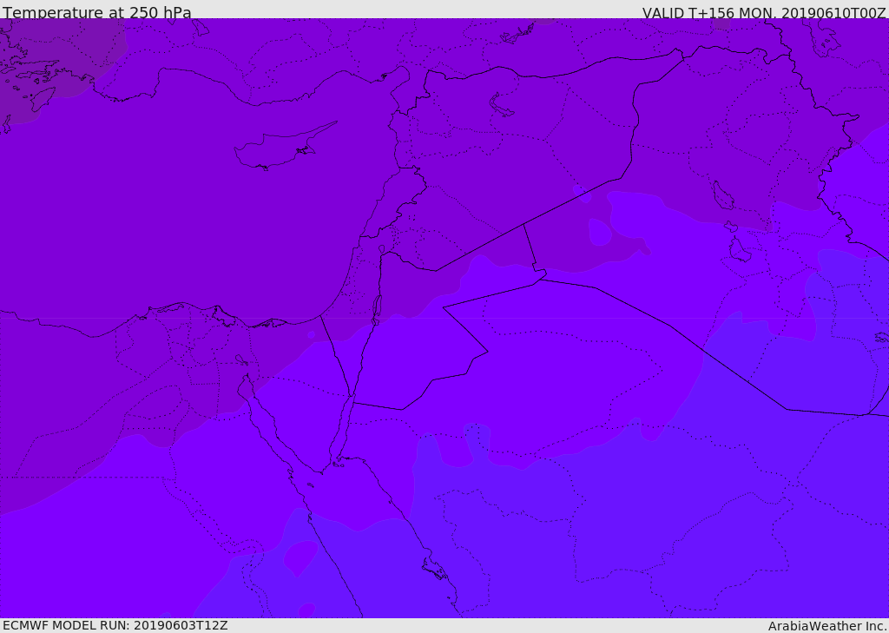This screenshot has width=889, height=633.
Task: Select the Farasan Islands in the Red Sea
Action: (436, 569)
